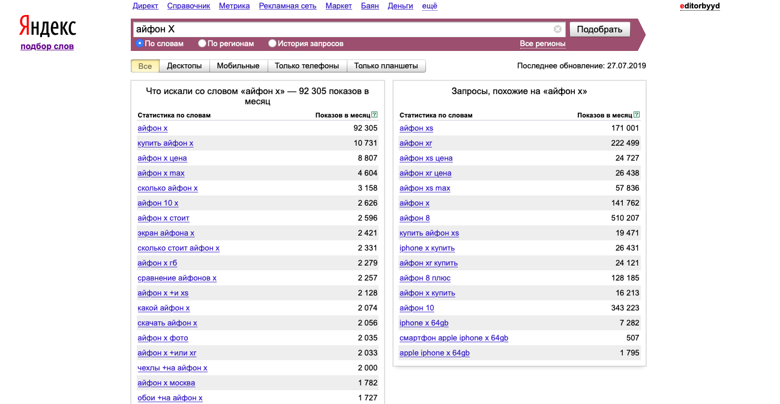This screenshot has height=404, width=780.
Task: Switch to the 'Все' devices tab
Action: coord(145,66)
